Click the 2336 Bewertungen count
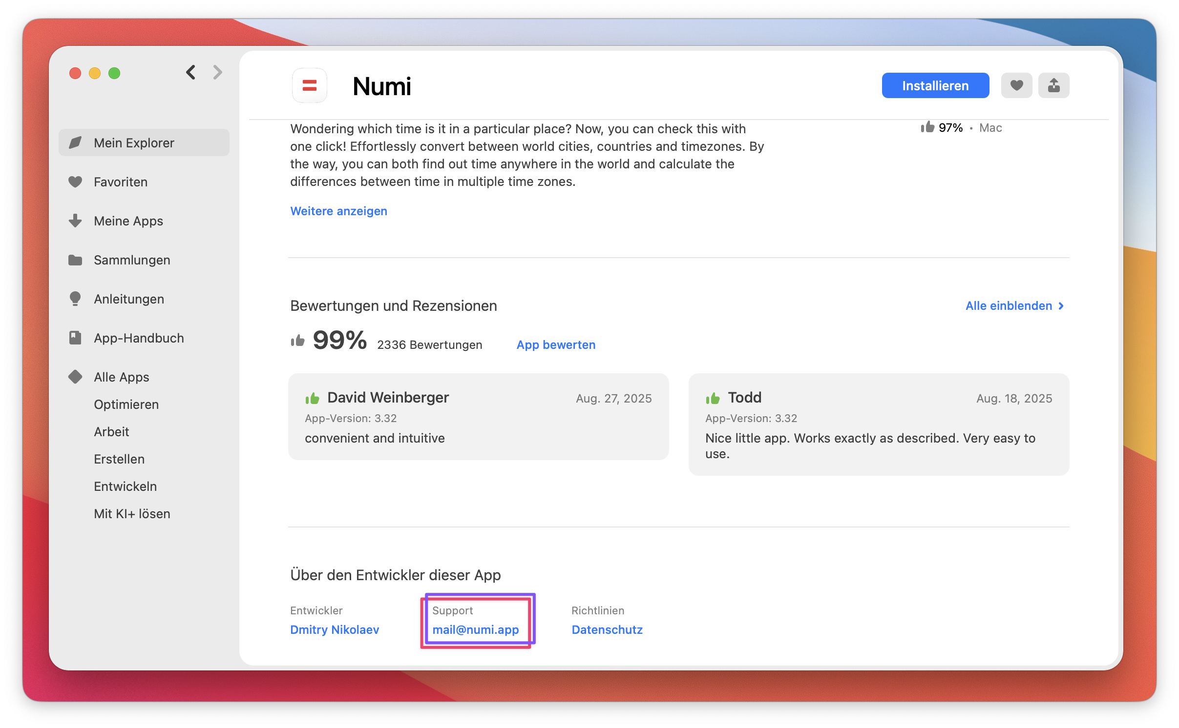The height and width of the screenshot is (728, 1179). [x=429, y=344]
